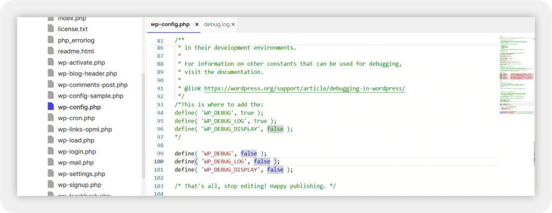
Task: Open wp-comments-post.php in the file list
Action: (x=93, y=85)
